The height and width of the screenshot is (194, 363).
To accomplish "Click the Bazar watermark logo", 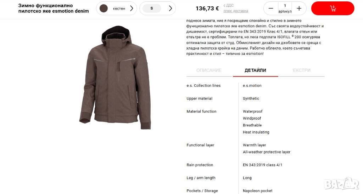I will [341, 184].
